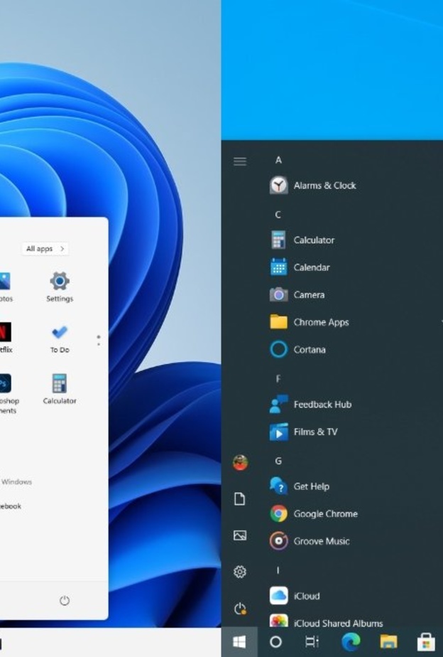Open Settings from pinned apps
The height and width of the screenshot is (657, 443).
[60, 287]
